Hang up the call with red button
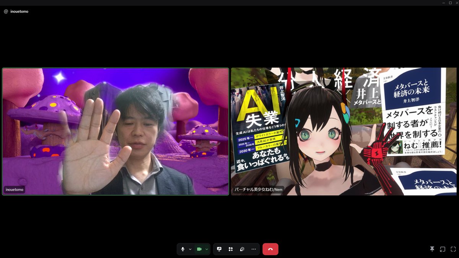Image resolution: width=459 pixels, height=258 pixels. [x=270, y=249]
